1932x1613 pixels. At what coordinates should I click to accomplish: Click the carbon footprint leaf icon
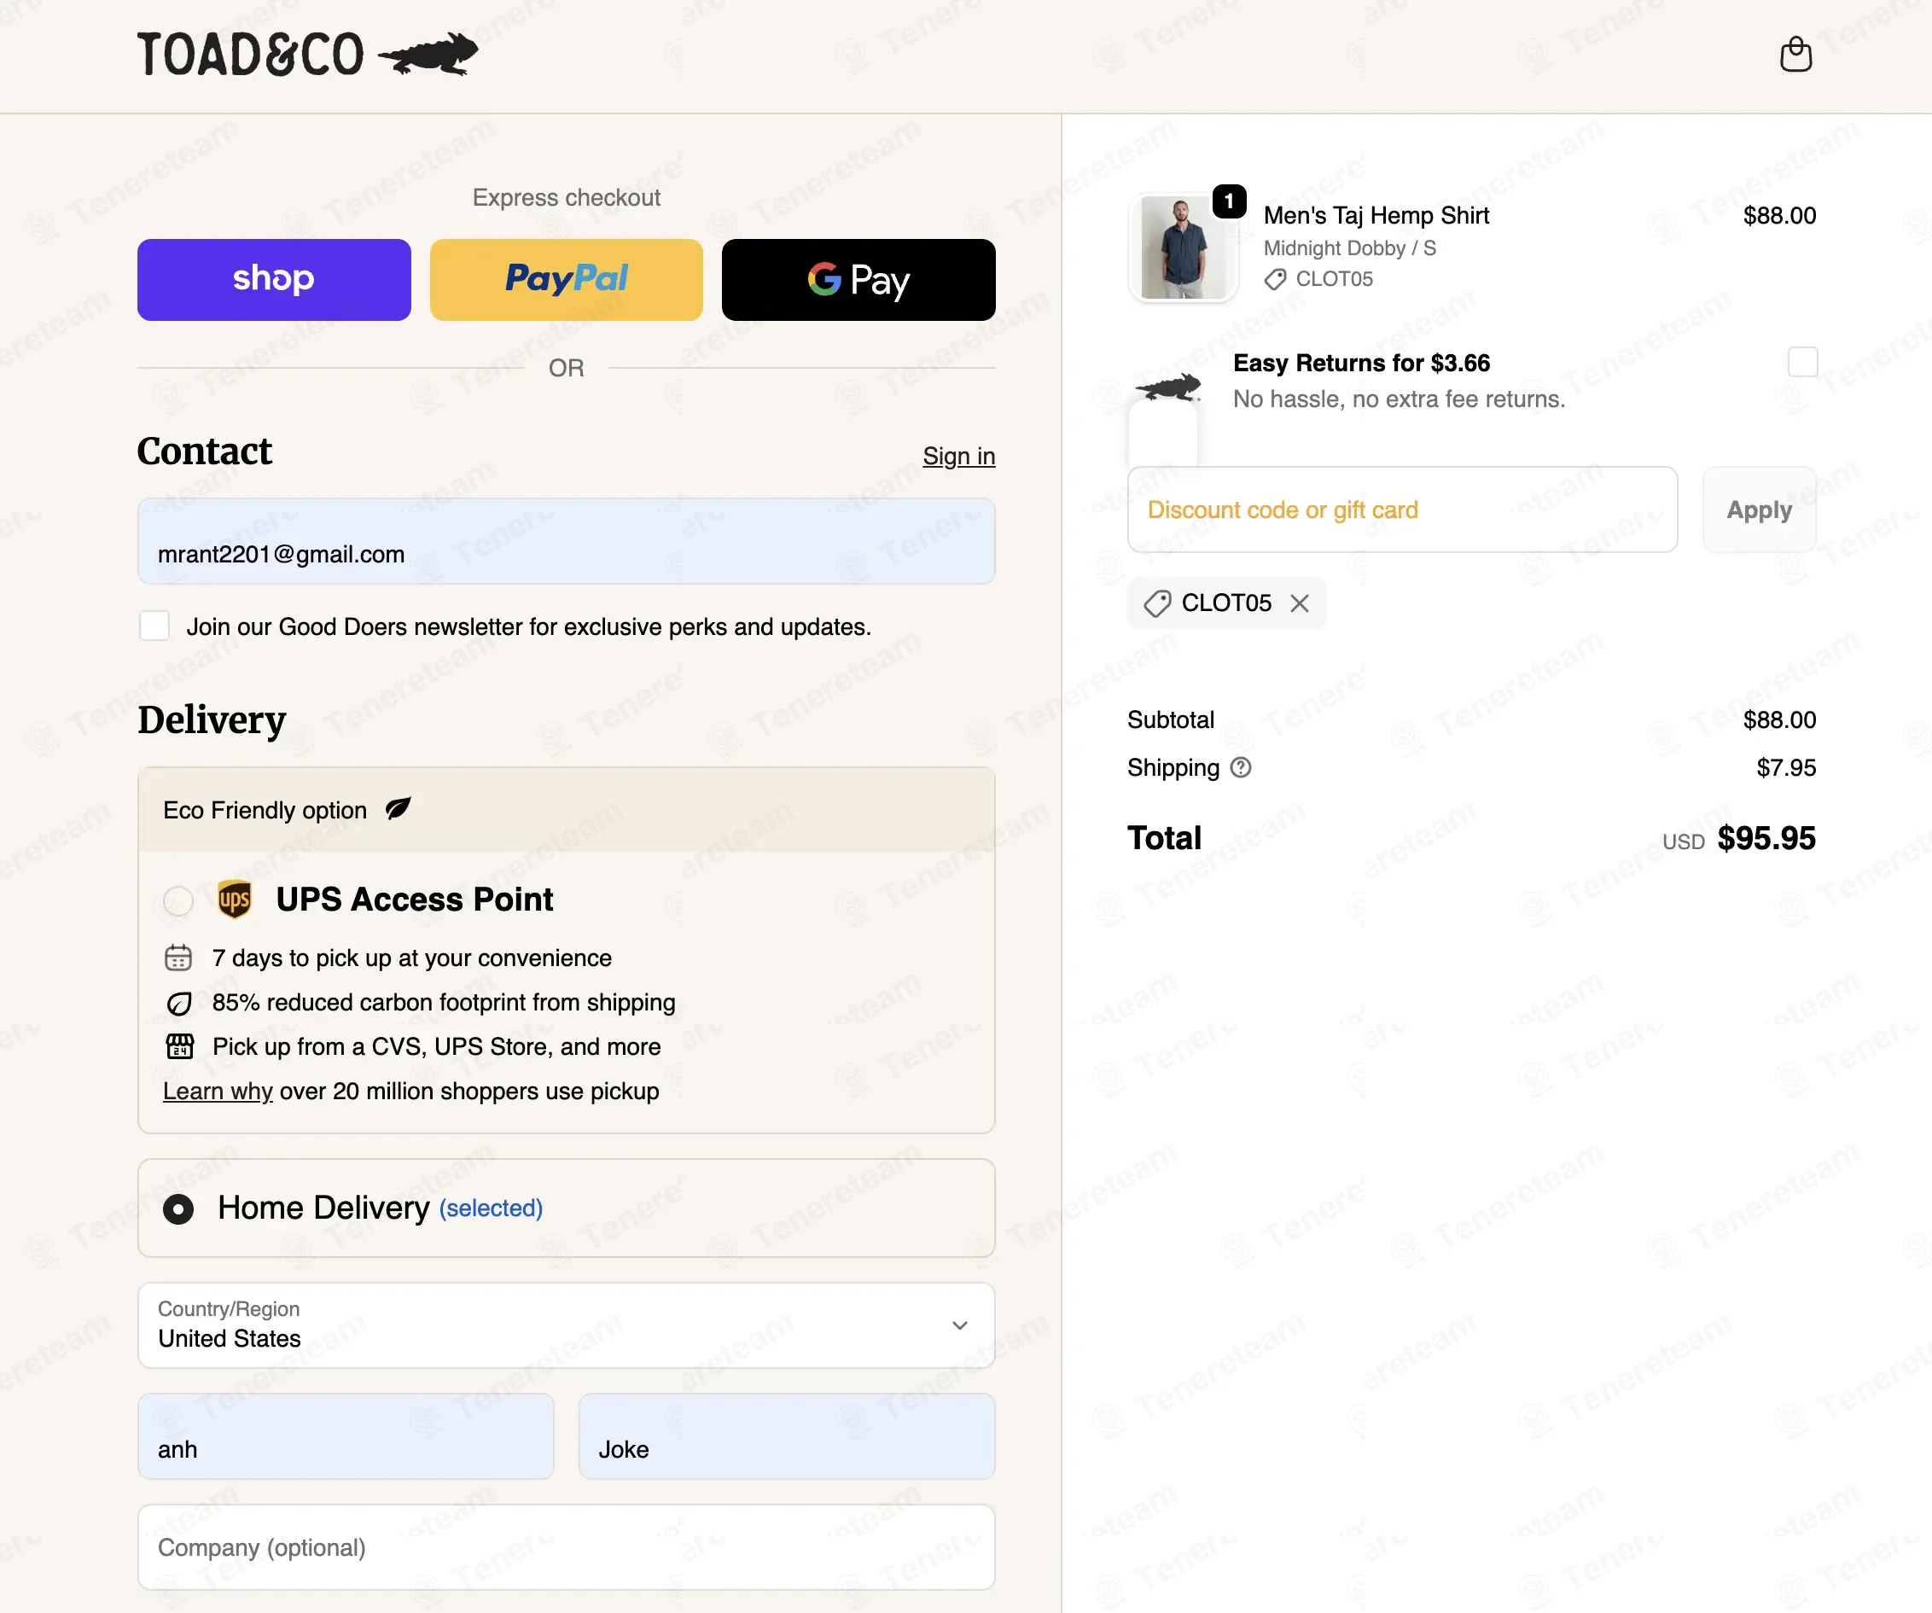[179, 1003]
